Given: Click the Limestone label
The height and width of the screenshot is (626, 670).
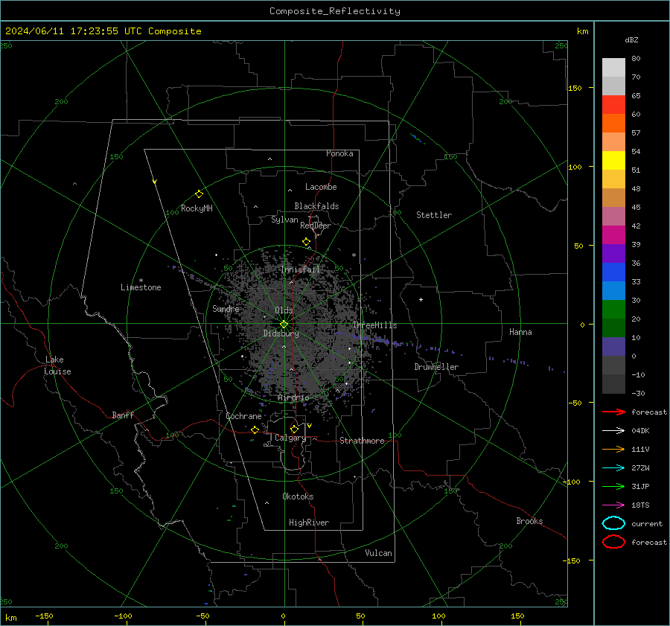Looking at the screenshot, I should tap(141, 287).
